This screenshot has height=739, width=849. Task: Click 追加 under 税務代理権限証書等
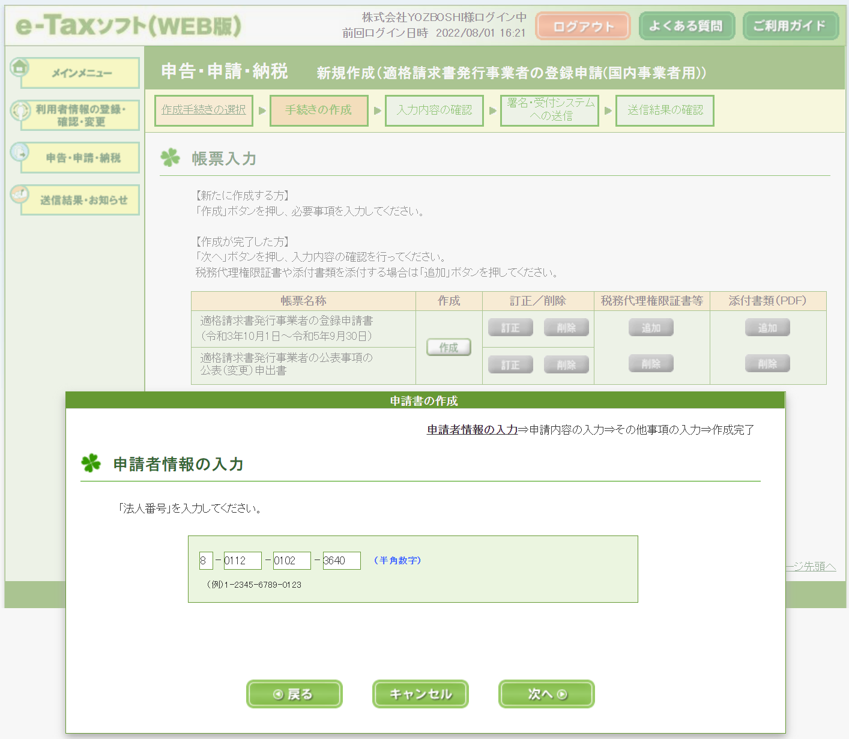click(x=651, y=328)
